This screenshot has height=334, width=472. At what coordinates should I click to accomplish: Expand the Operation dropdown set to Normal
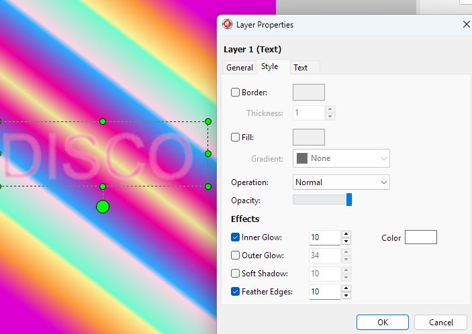click(x=342, y=182)
